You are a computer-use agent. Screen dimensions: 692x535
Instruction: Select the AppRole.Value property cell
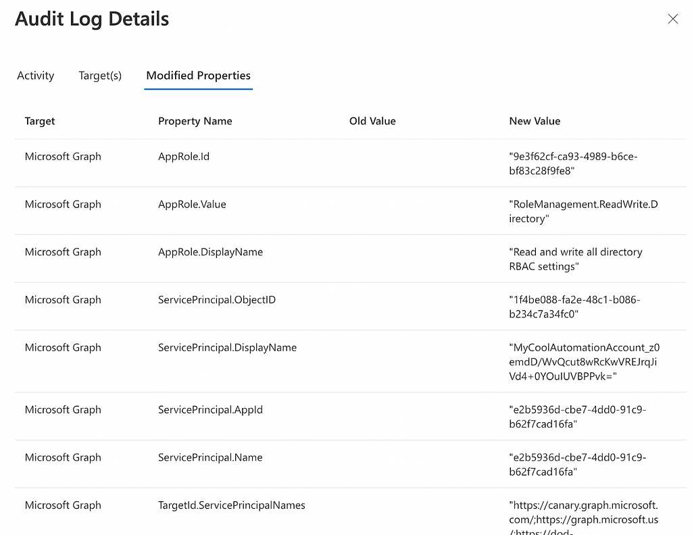192,204
